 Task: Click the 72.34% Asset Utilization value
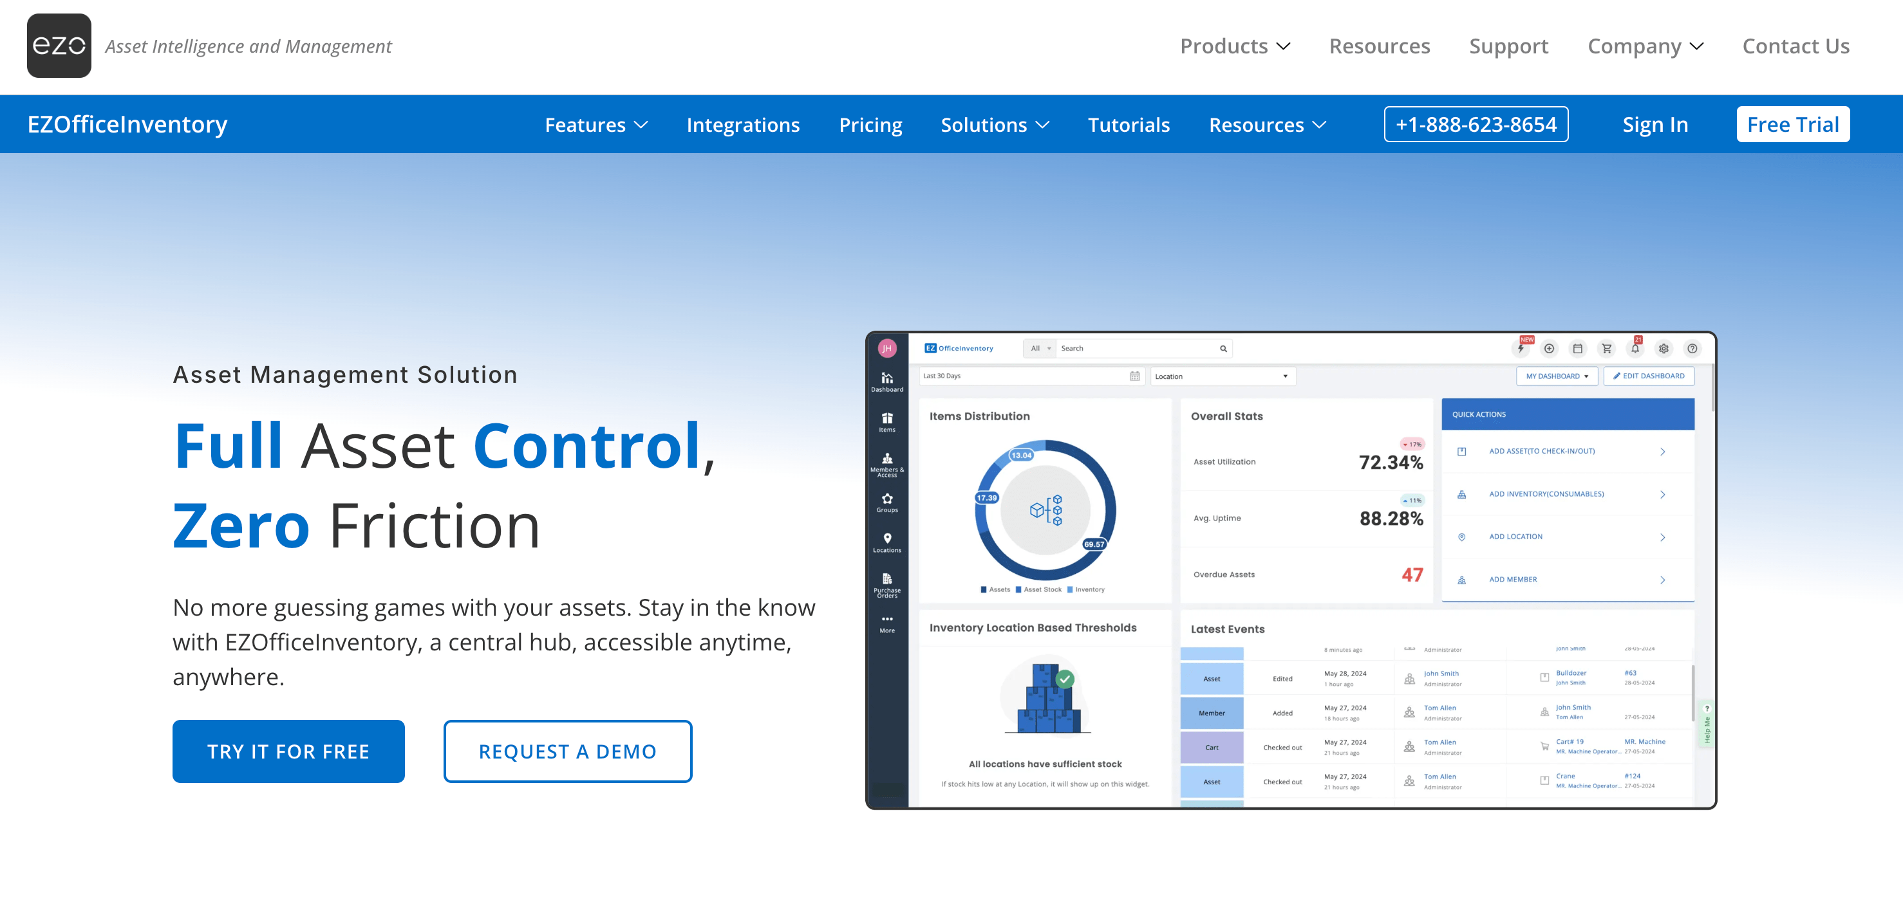tap(1391, 462)
